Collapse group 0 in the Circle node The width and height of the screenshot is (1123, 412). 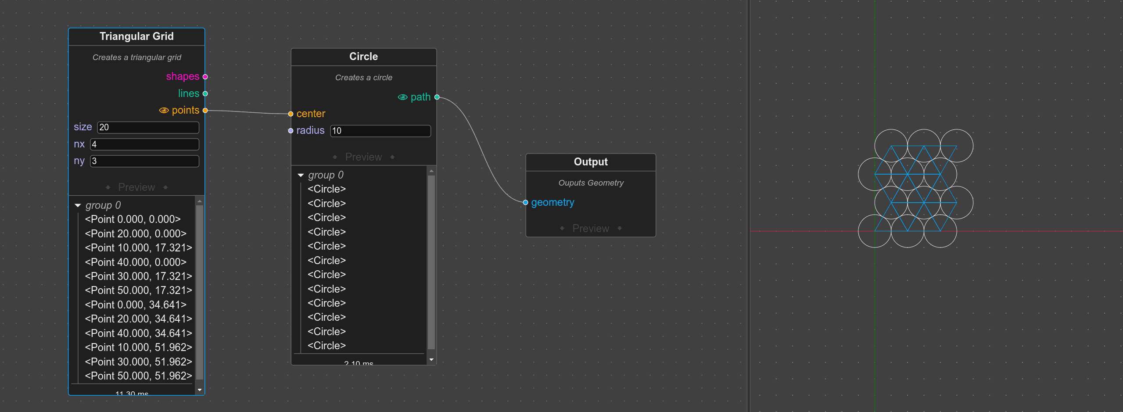(301, 175)
